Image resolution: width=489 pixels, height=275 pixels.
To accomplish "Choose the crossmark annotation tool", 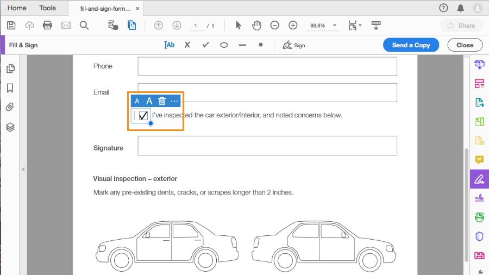I will tap(187, 45).
